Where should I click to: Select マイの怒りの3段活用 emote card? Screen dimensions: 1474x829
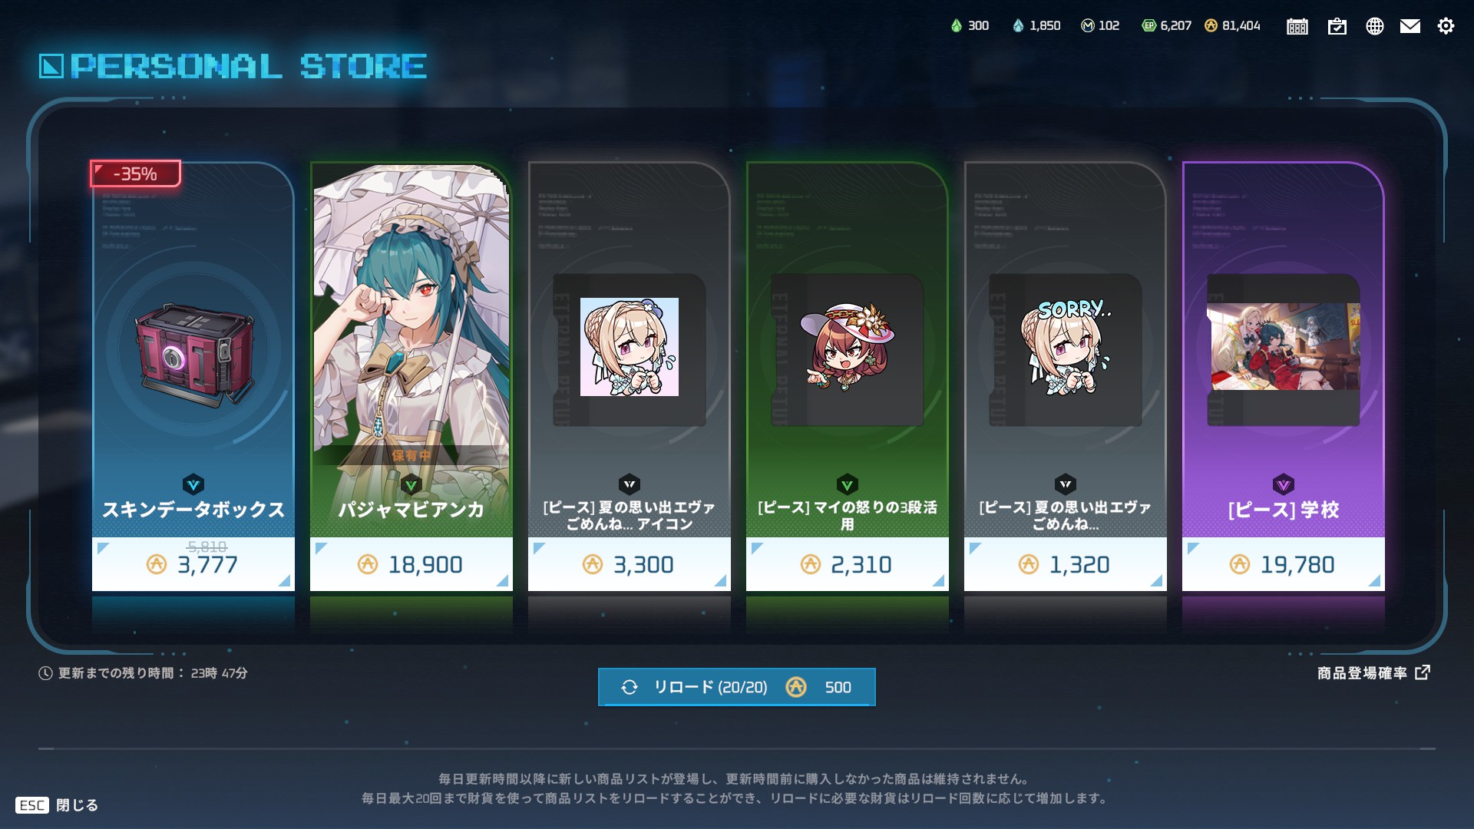point(848,376)
